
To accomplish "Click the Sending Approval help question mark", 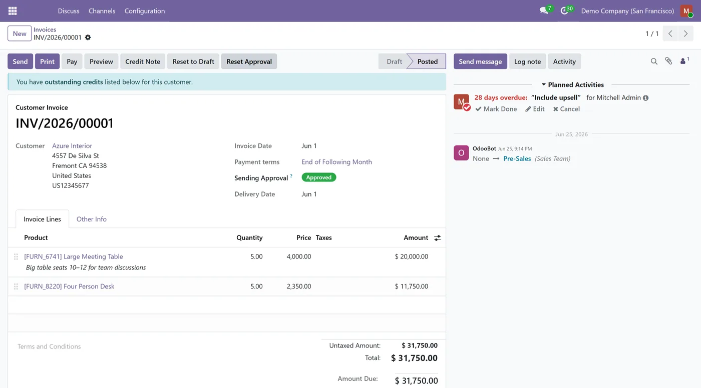I will (x=291, y=176).
